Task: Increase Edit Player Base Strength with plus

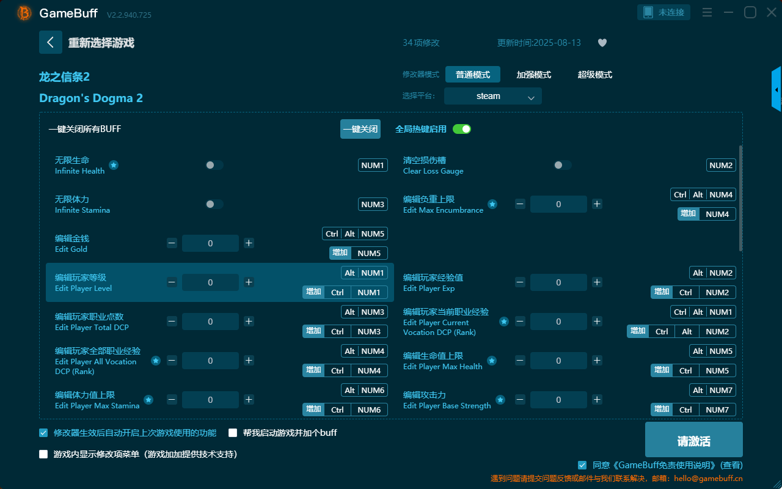Action: click(597, 400)
